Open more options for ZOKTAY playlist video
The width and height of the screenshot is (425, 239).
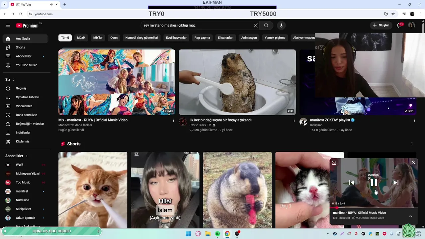tap(414, 120)
